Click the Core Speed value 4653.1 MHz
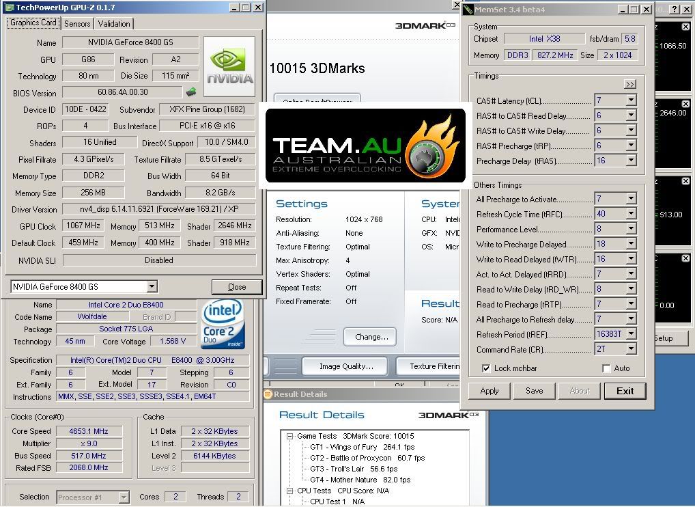Image resolution: width=695 pixels, height=507 pixels. 89,431
